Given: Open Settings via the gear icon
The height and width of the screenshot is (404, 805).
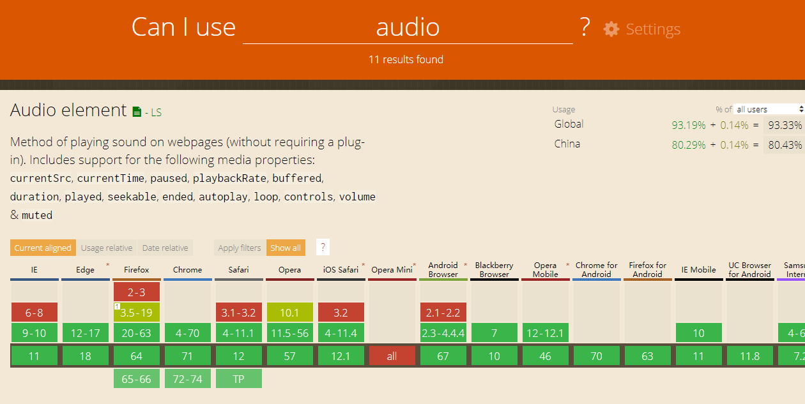Looking at the screenshot, I should [611, 29].
